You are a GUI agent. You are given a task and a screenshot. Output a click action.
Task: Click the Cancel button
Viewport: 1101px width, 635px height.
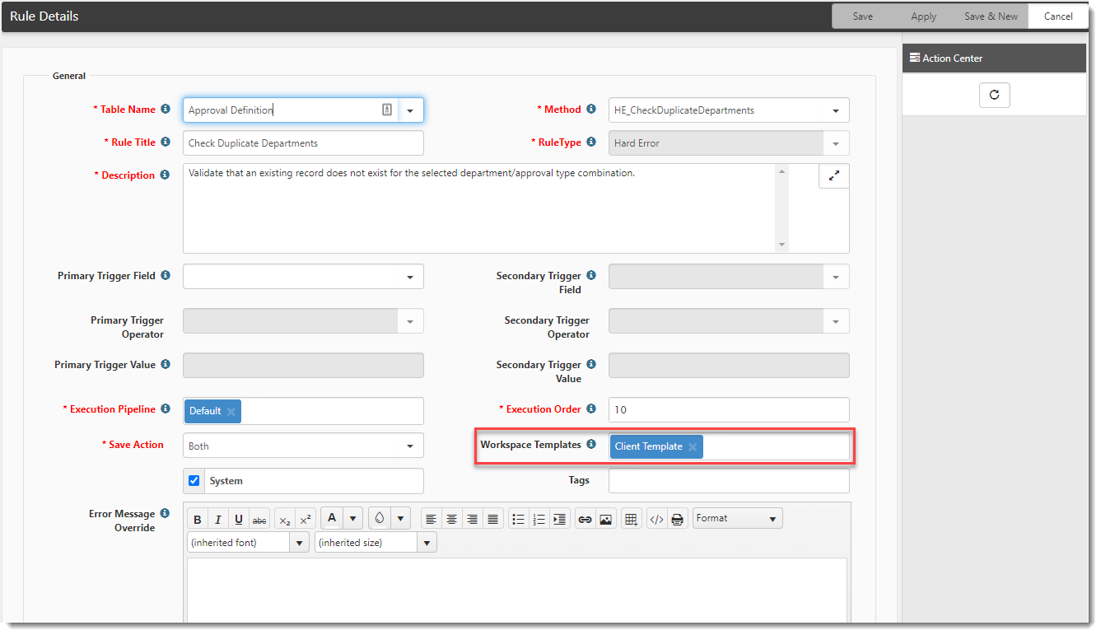1058,16
